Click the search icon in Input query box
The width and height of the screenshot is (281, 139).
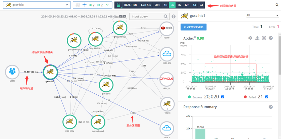pos(166,16)
